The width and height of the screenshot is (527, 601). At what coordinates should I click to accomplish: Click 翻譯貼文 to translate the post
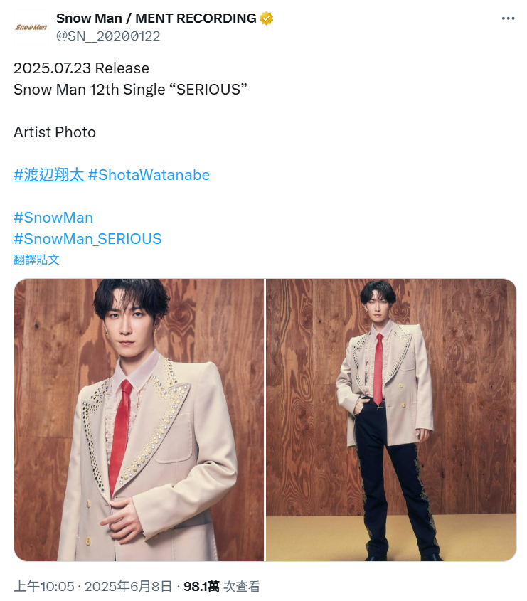(36, 260)
